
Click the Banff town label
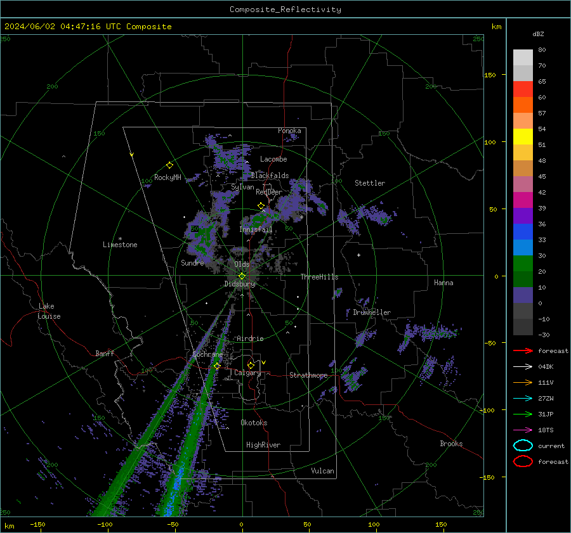click(x=105, y=353)
